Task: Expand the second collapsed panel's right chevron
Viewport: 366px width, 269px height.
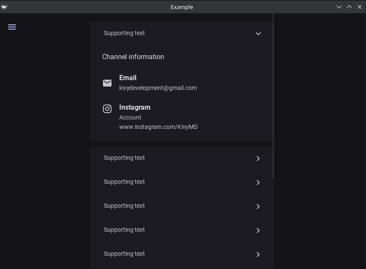Action: coord(258,182)
